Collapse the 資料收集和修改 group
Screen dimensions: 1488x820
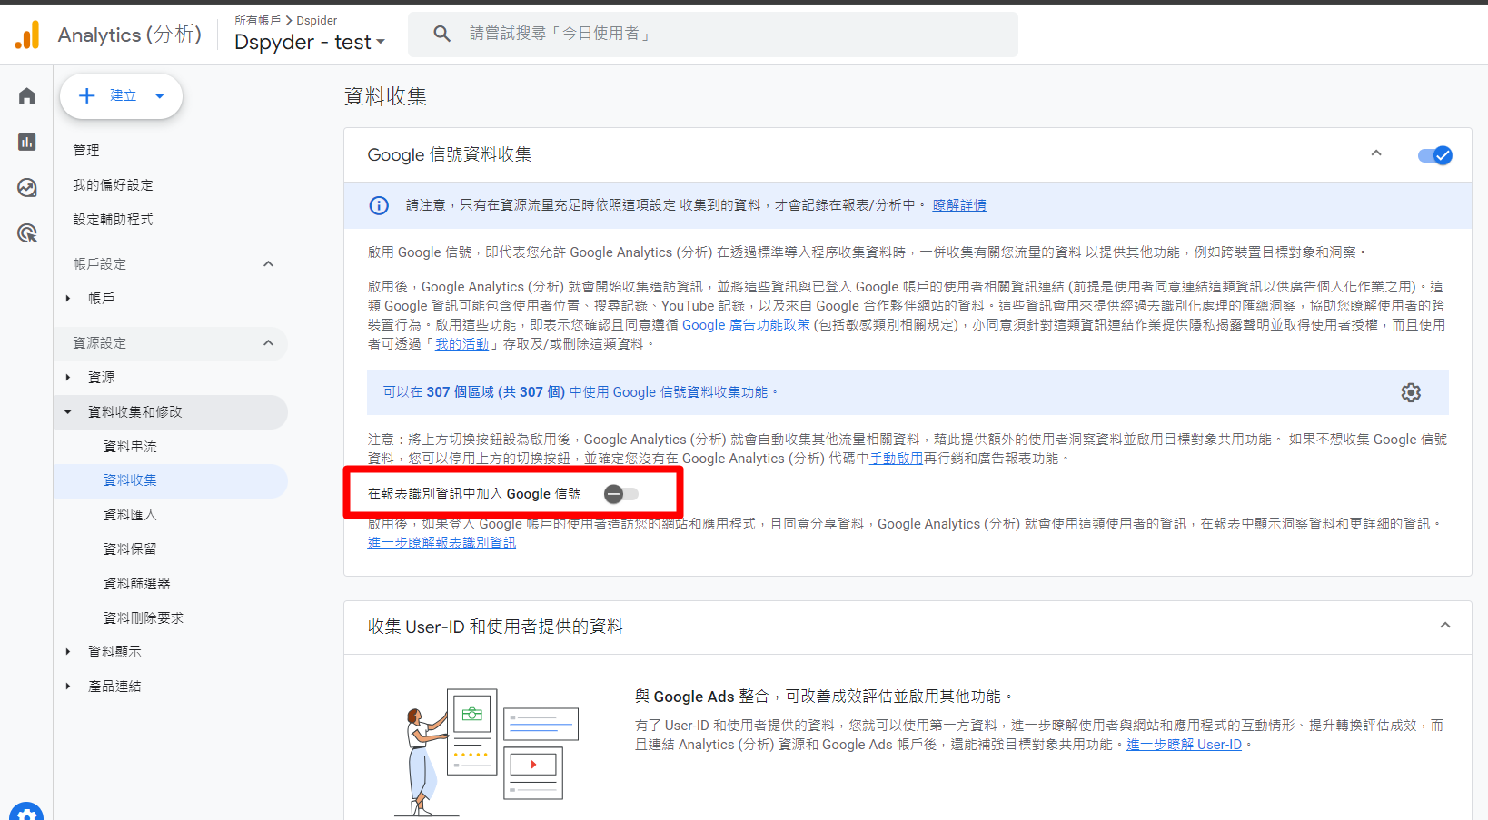tap(68, 412)
